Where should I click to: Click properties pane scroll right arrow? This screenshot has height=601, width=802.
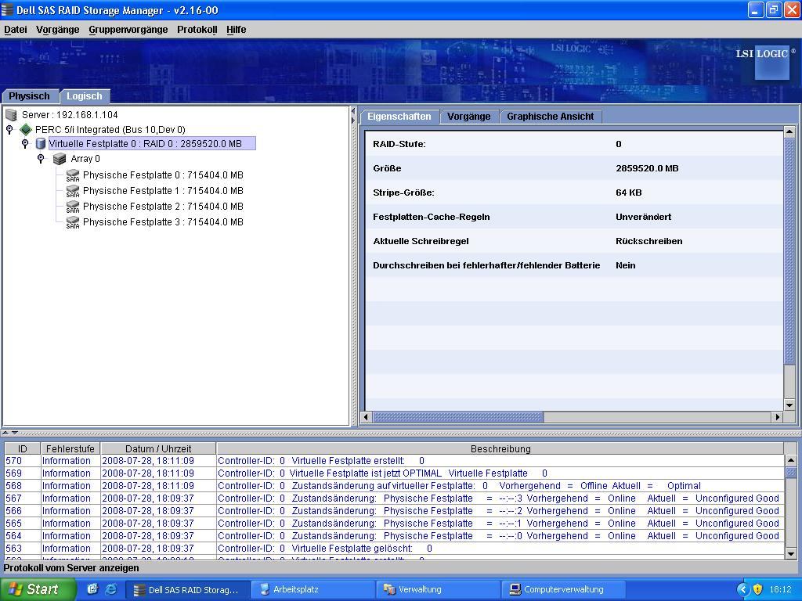click(778, 417)
